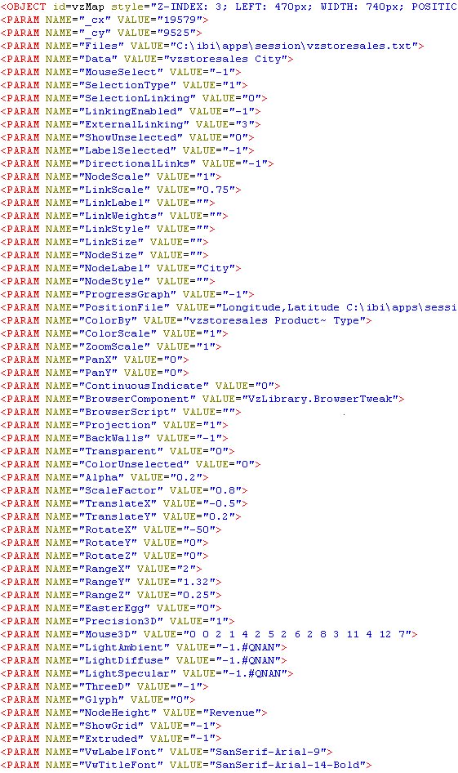Click the PositionFile parameter line
458x773 pixels.
point(229,307)
